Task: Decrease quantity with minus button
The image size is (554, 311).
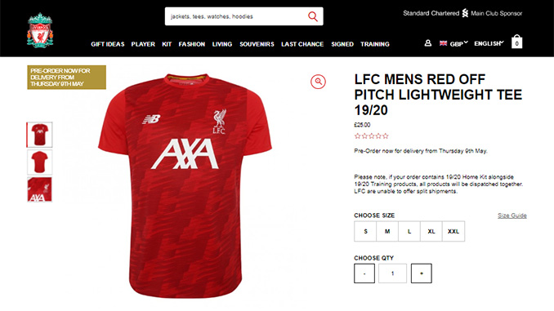Action: click(364, 273)
